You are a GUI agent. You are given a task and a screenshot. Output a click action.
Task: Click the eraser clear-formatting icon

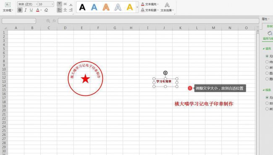coord(46,10)
